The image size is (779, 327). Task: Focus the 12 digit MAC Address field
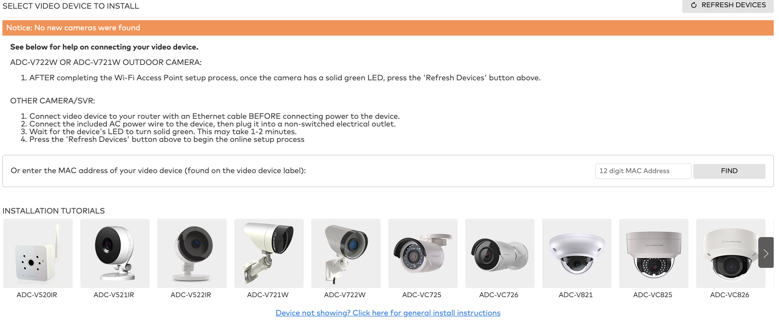point(643,171)
